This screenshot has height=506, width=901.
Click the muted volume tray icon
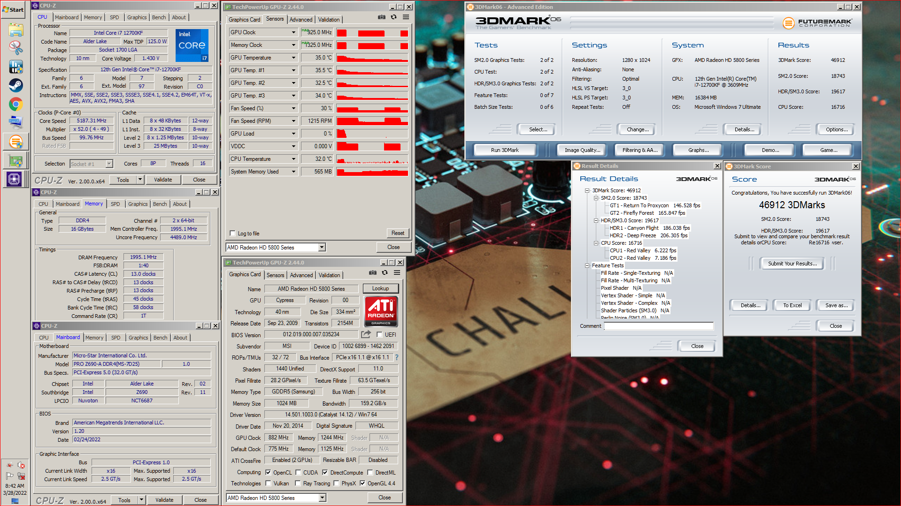[x=21, y=465]
